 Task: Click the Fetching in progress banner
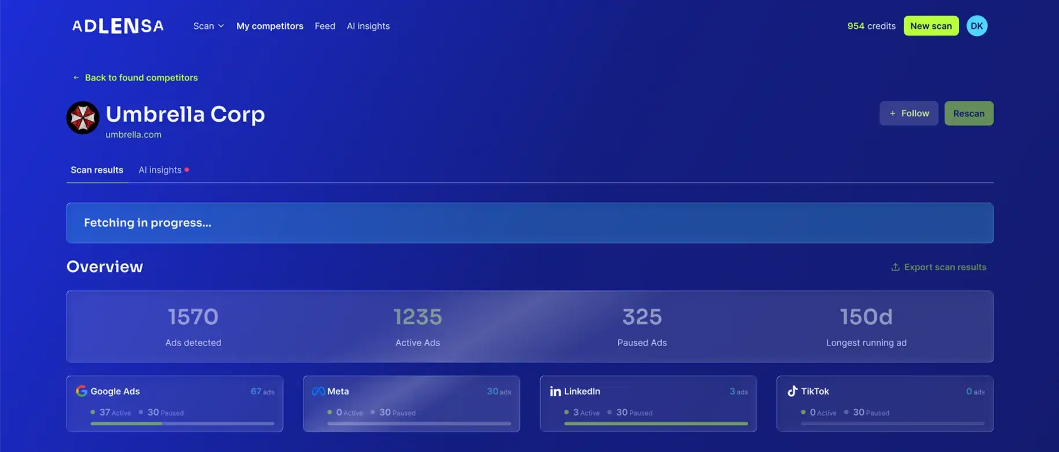pos(530,223)
